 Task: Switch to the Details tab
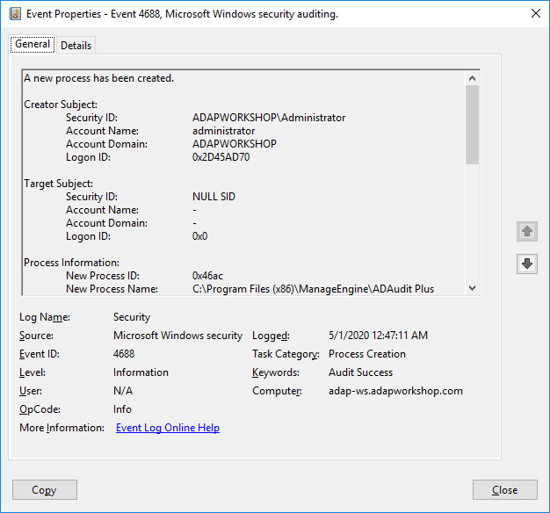pyautogui.click(x=76, y=45)
